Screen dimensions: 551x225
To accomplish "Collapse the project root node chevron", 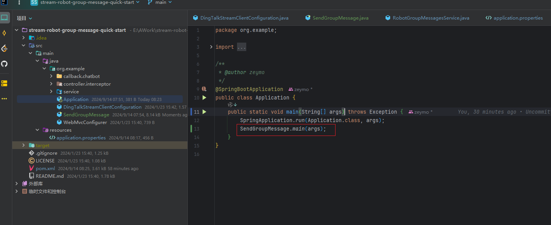I will (17, 30).
